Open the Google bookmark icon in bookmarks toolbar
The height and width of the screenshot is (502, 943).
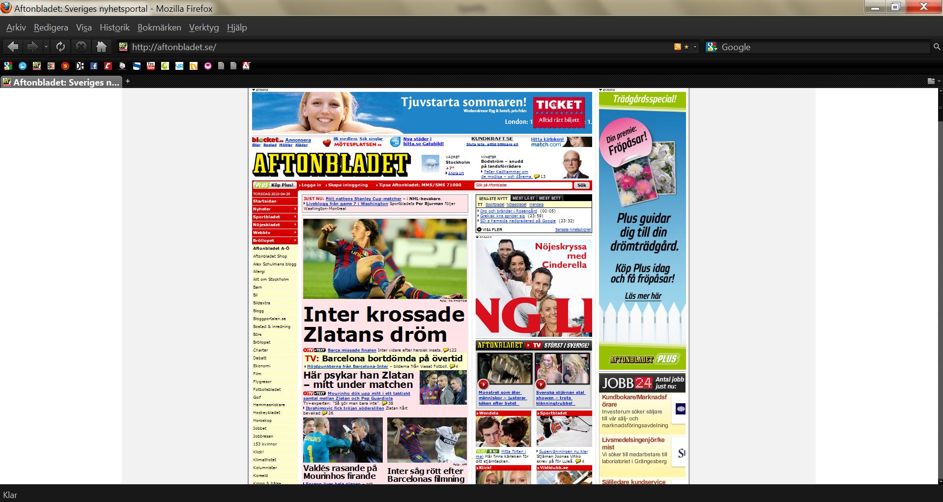(x=8, y=65)
